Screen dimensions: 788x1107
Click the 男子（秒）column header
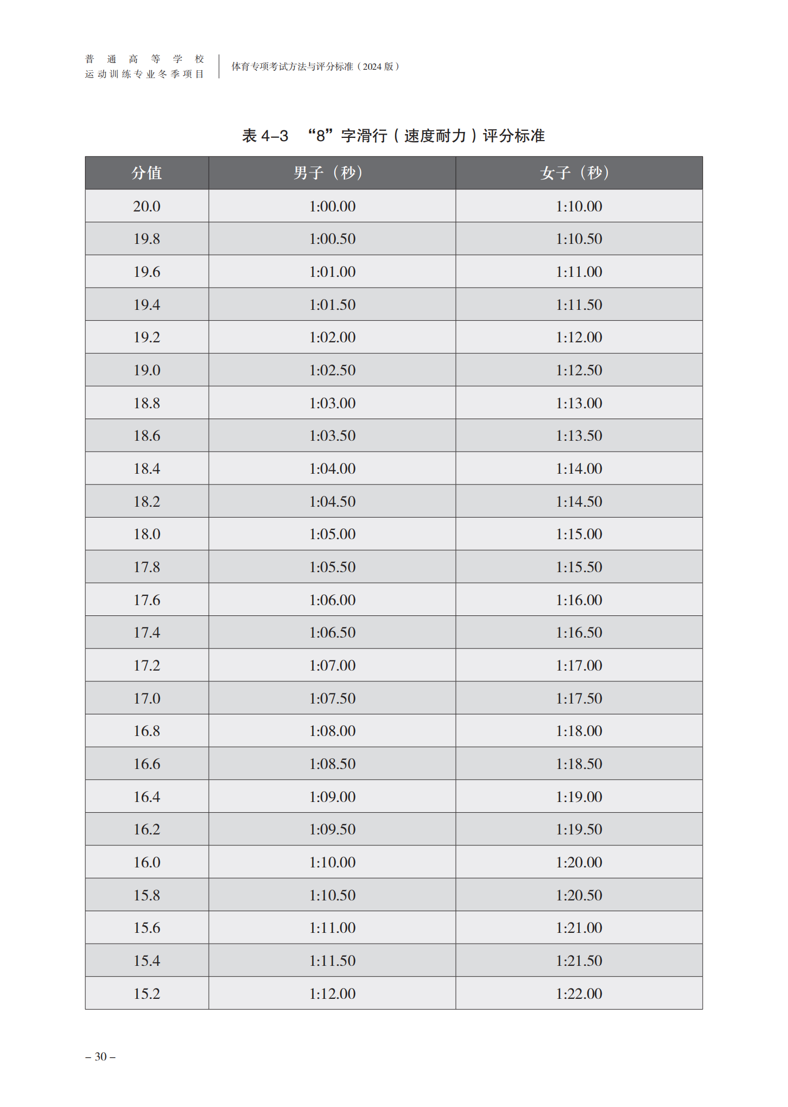pyautogui.click(x=332, y=173)
